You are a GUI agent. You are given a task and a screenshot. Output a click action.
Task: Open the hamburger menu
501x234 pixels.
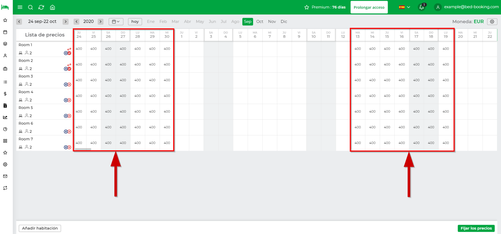tap(20, 7)
